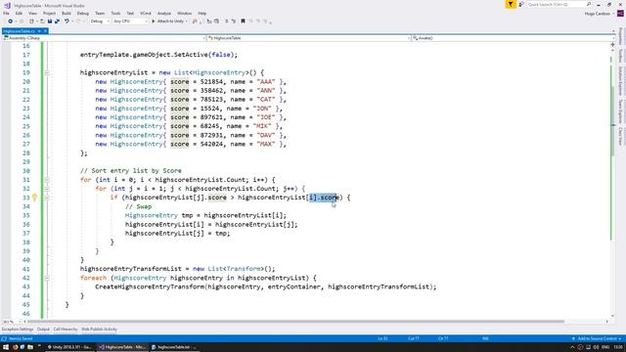Screen dimensions: 626x352
Task: Open the Test menu
Action: point(130,13)
